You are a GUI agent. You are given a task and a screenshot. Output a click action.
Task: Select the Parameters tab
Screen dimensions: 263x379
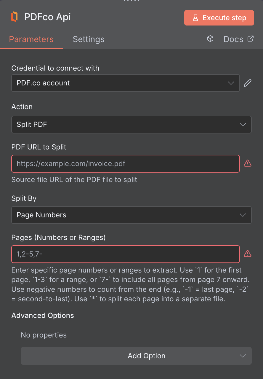point(31,39)
